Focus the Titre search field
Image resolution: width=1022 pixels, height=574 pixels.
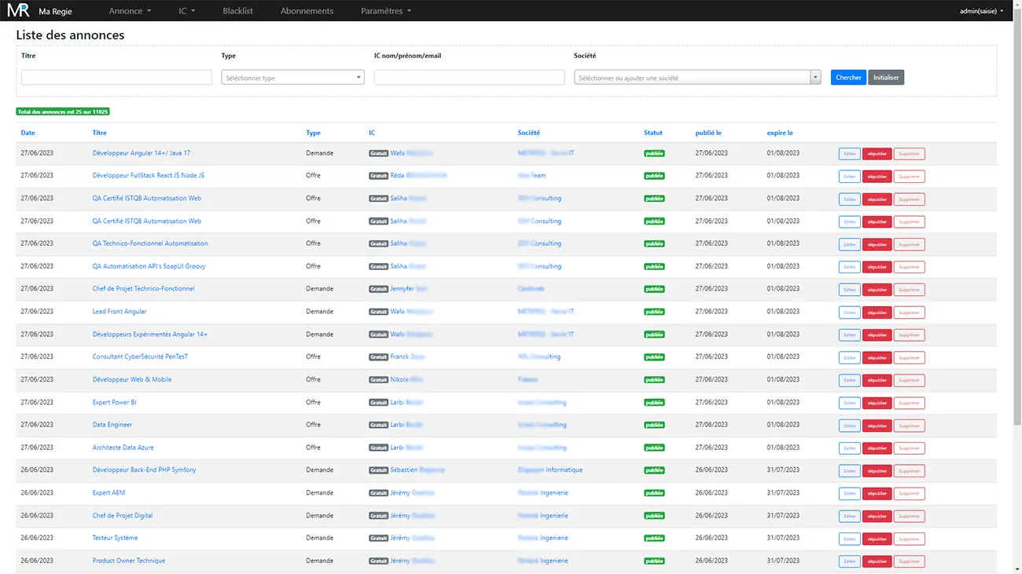point(116,78)
